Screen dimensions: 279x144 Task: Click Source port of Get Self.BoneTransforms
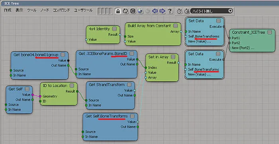pos(83,132)
